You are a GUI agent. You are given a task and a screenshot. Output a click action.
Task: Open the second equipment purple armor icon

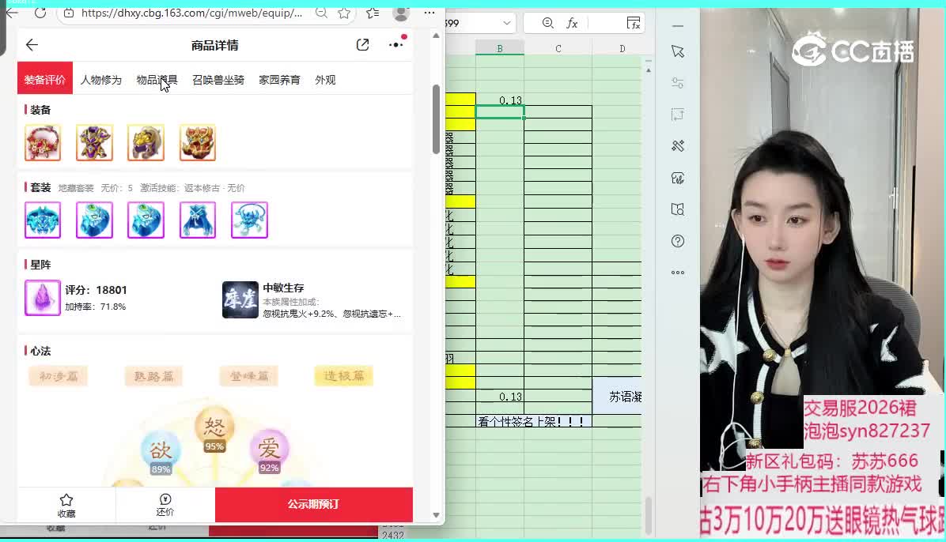pyautogui.click(x=94, y=143)
